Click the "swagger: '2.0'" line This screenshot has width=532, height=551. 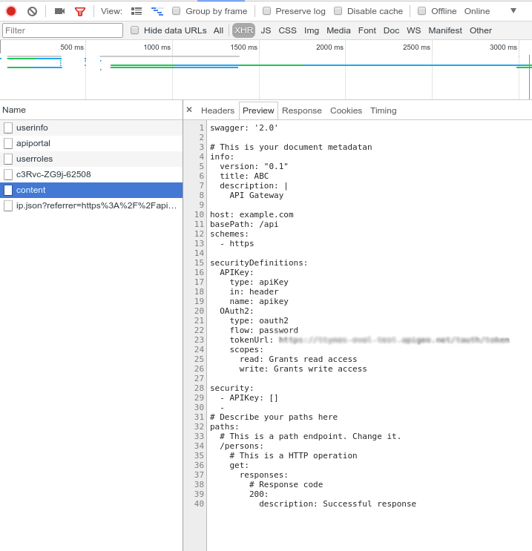pyautogui.click(x=244, y=128)
